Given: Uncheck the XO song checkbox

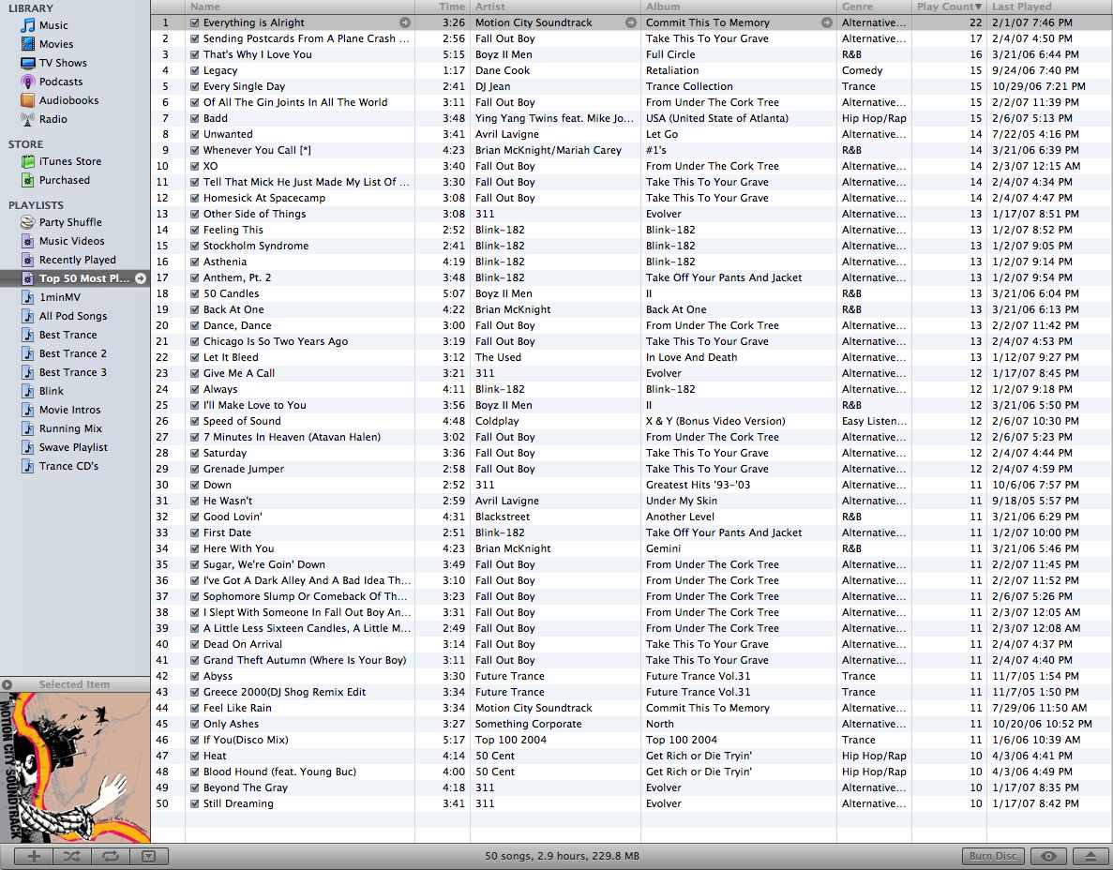Looking at the screenshot, I should [194, 166].
